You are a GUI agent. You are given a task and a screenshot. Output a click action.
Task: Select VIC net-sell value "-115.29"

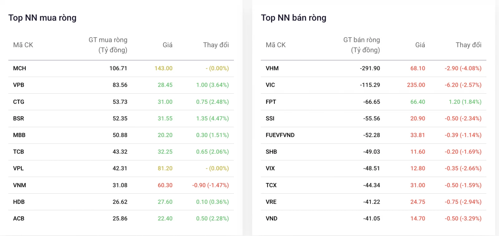click(370, 85)
